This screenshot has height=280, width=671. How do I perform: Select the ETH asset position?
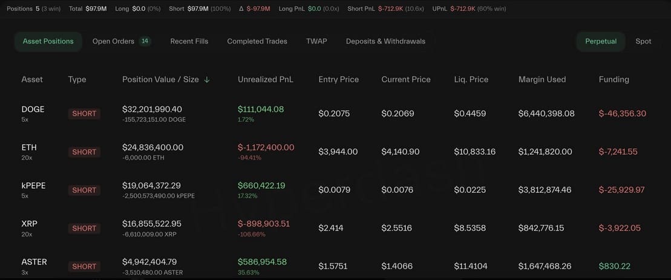(x=29, y=148)
